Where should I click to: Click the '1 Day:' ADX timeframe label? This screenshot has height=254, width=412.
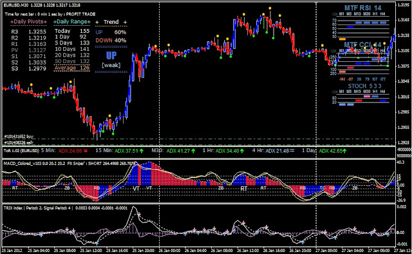tap(309, 151)
